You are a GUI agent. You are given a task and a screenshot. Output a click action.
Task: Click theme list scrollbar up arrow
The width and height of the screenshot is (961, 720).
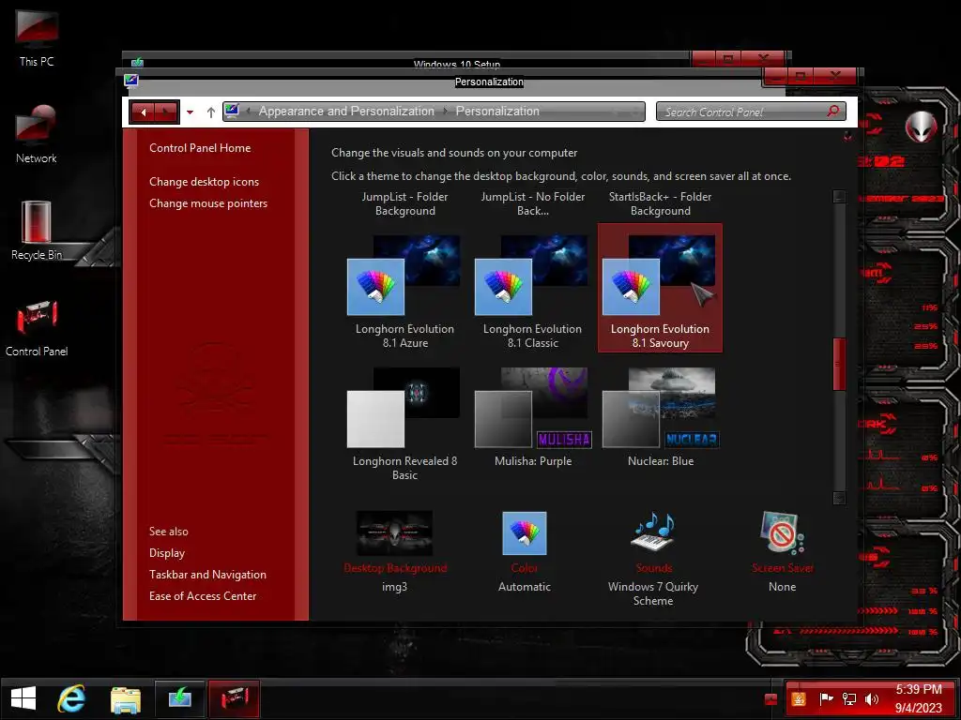(839, 197)
